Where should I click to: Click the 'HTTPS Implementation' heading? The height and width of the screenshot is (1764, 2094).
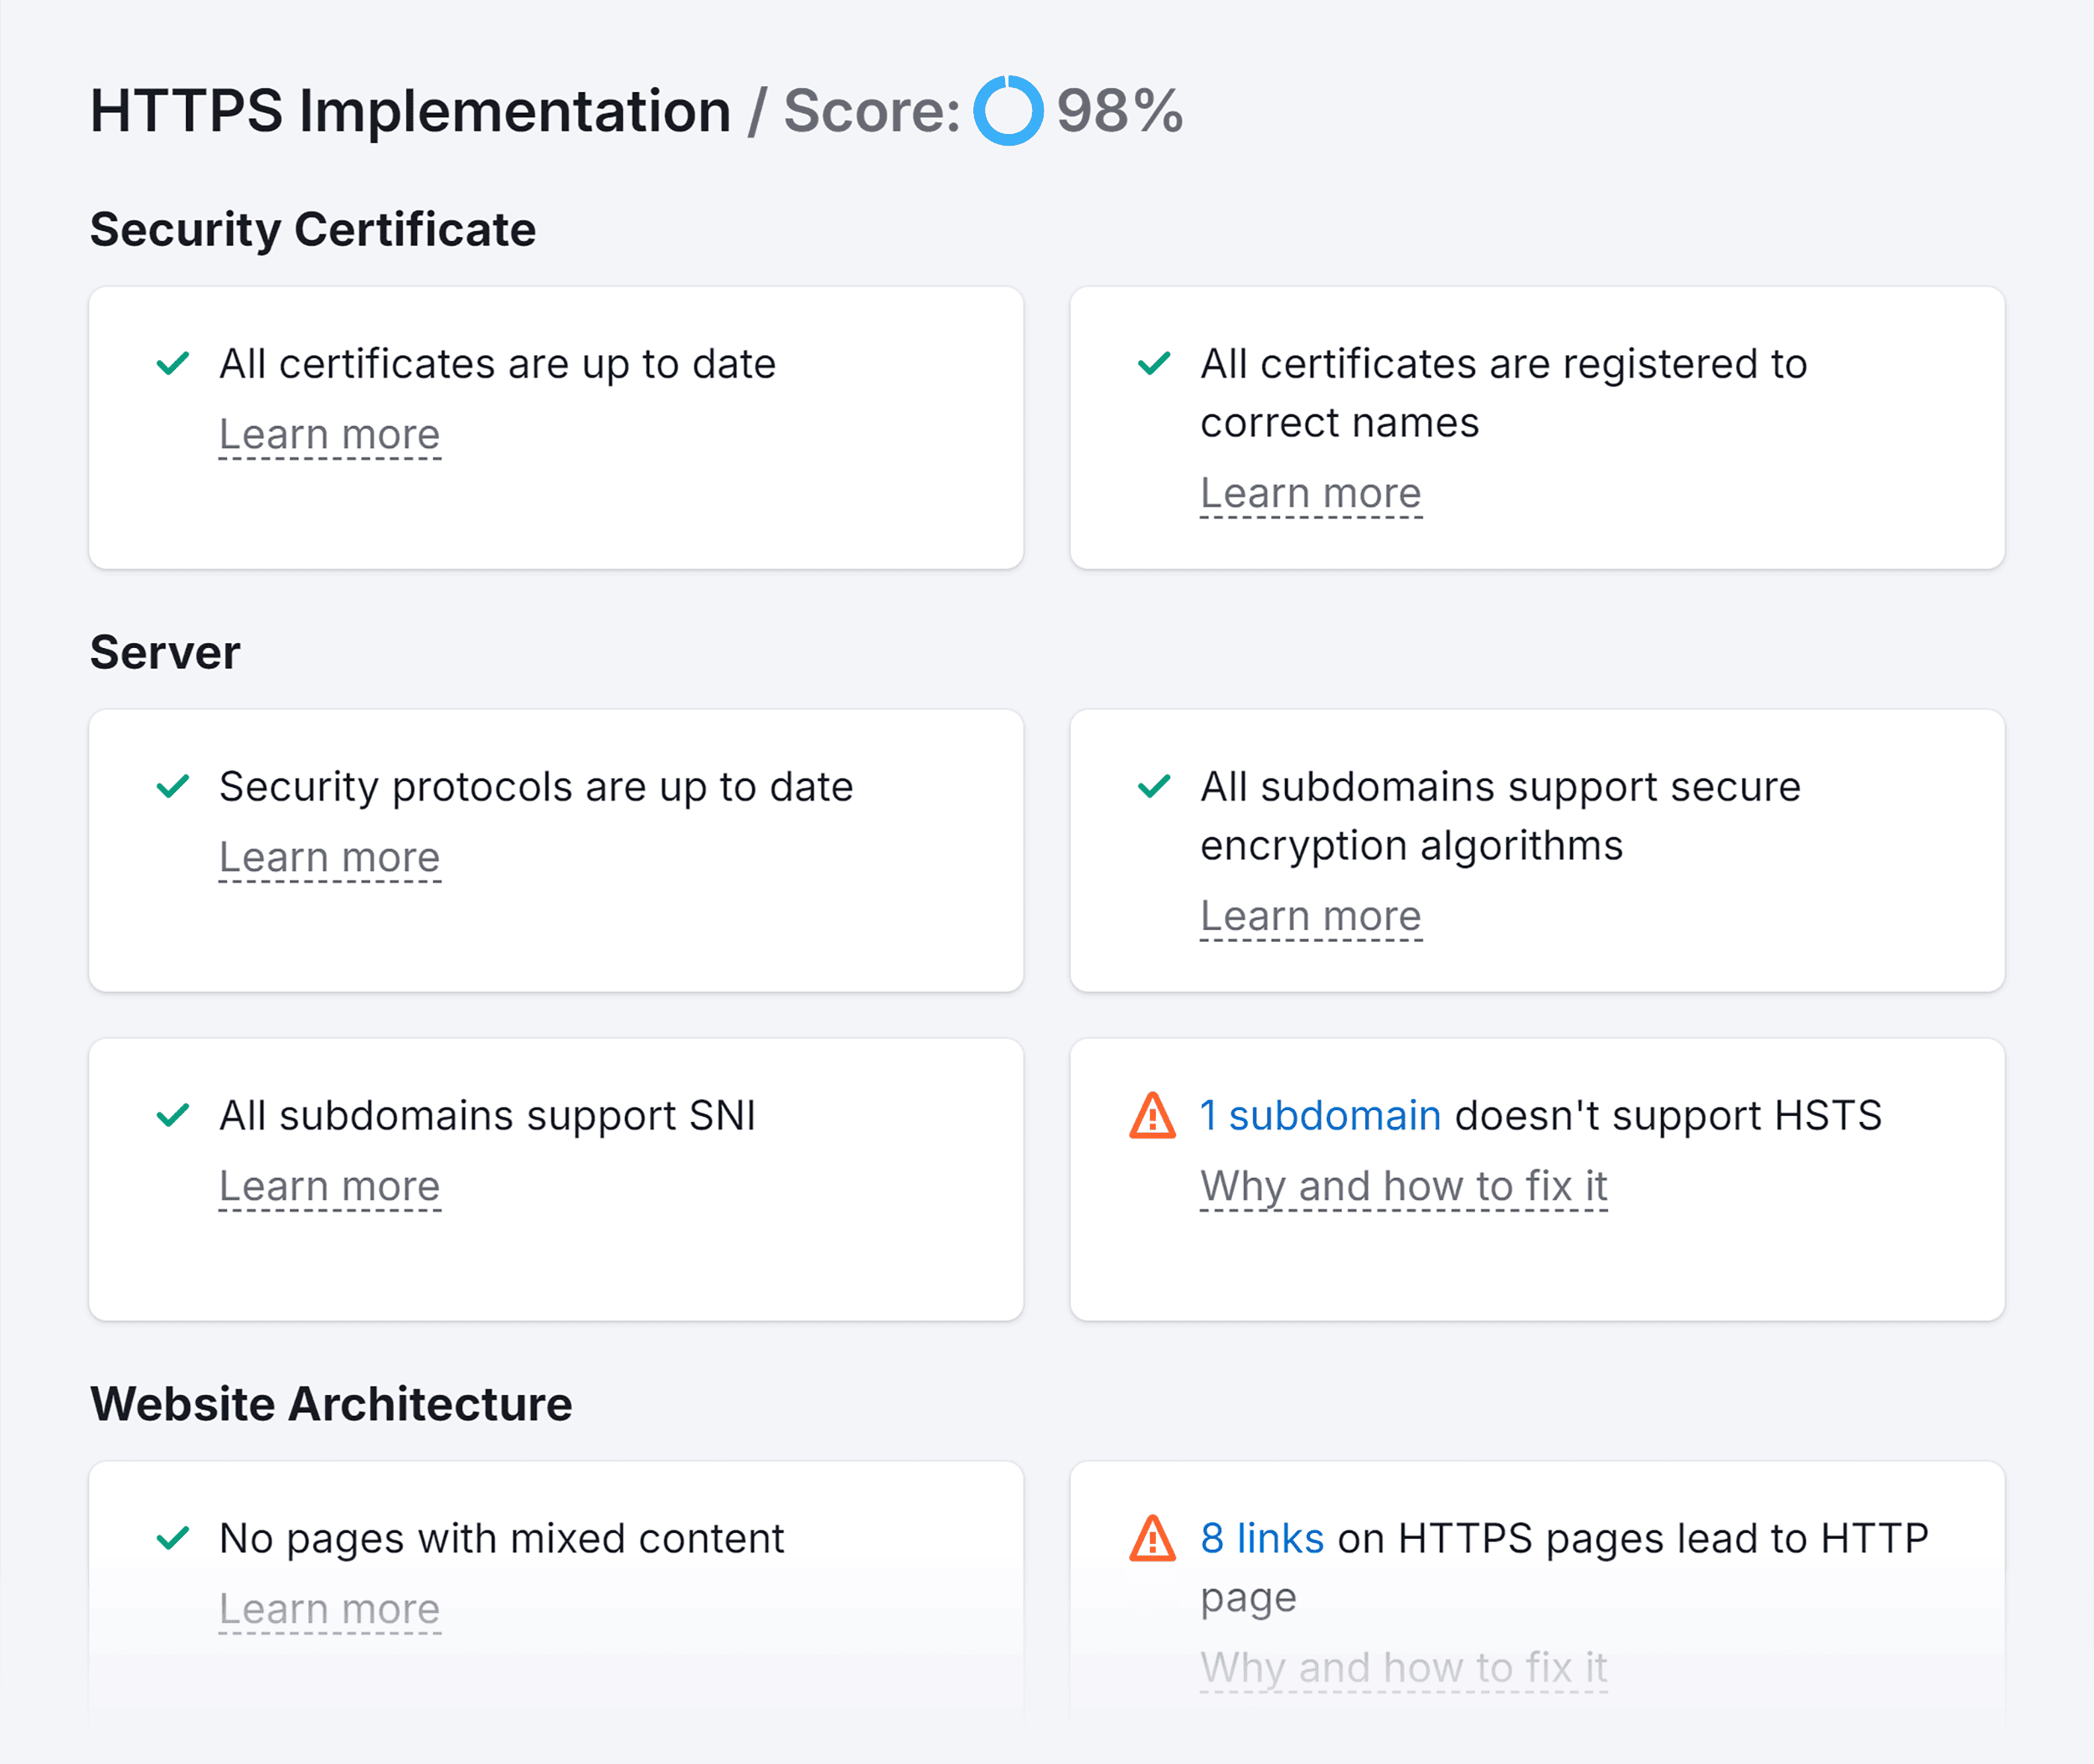click(410, 111)
